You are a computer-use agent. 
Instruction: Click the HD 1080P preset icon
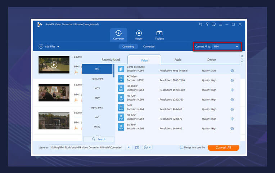(x=121, y=88)
